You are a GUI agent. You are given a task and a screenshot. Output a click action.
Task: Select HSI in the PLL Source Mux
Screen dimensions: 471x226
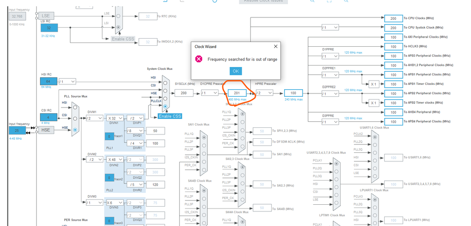point(75,108)
